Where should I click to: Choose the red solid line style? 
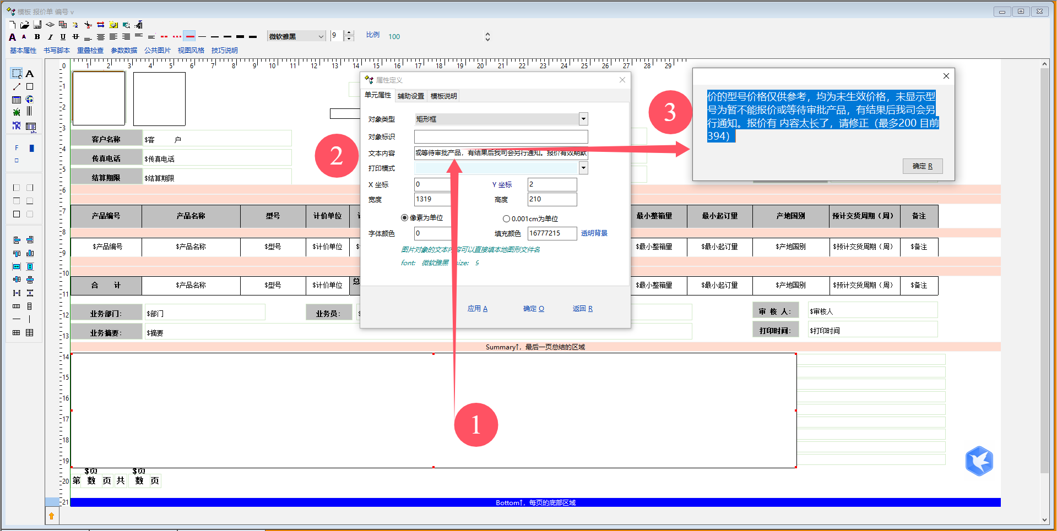189,37
